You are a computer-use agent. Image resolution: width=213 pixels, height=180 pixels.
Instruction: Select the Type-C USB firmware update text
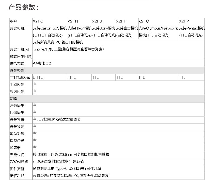[67, 169]
